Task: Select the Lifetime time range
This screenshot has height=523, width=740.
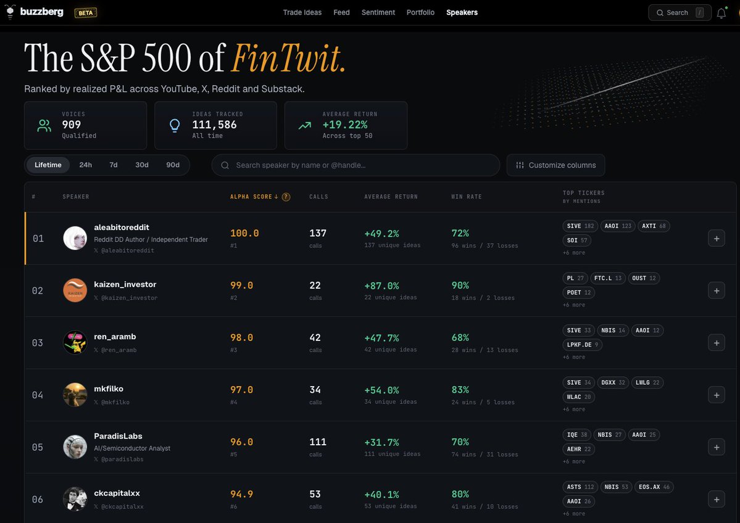Action: pyautogui.click(x=48, y=165)
